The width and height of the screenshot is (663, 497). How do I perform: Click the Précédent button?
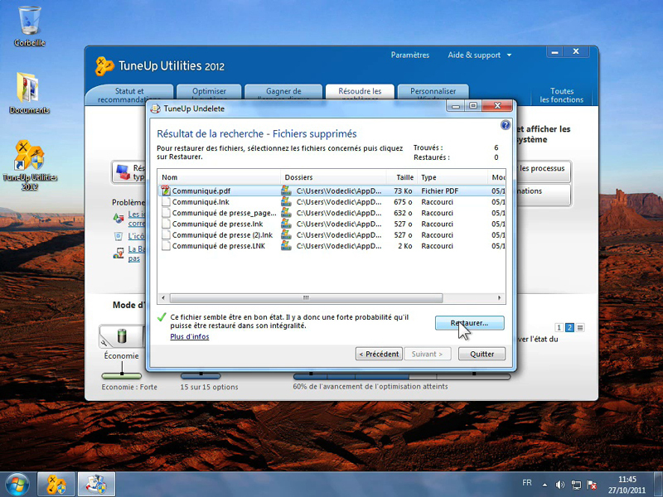click(x=379, y=354)
